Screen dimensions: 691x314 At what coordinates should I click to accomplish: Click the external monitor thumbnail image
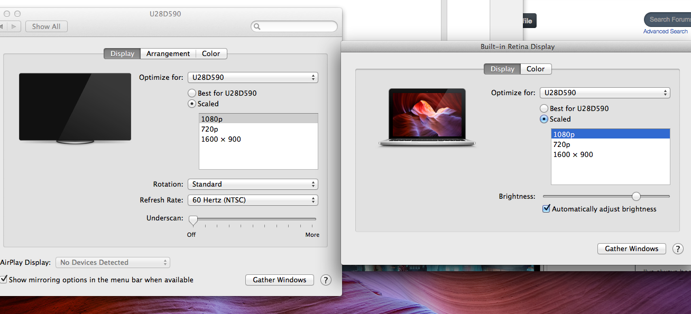click(75, 109)
